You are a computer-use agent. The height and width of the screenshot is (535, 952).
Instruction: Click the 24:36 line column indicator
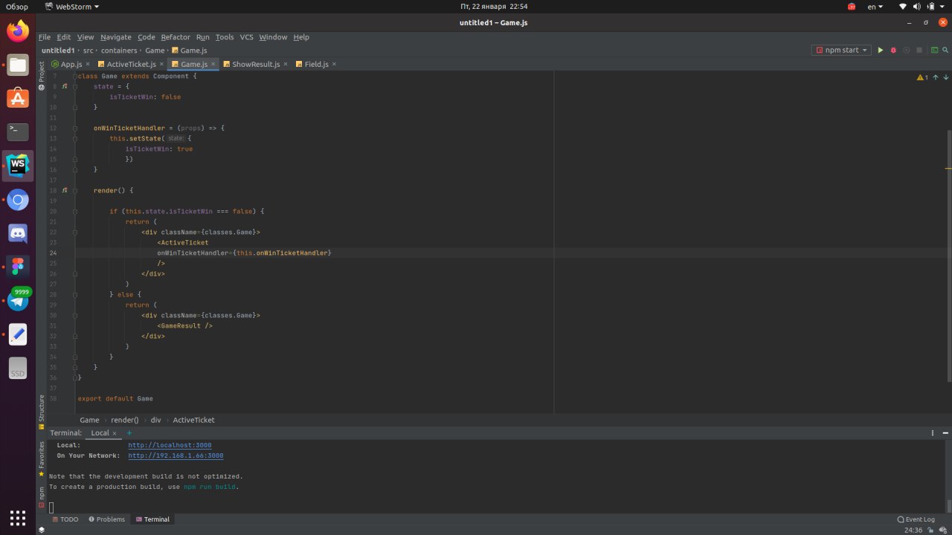pos(913,530)
